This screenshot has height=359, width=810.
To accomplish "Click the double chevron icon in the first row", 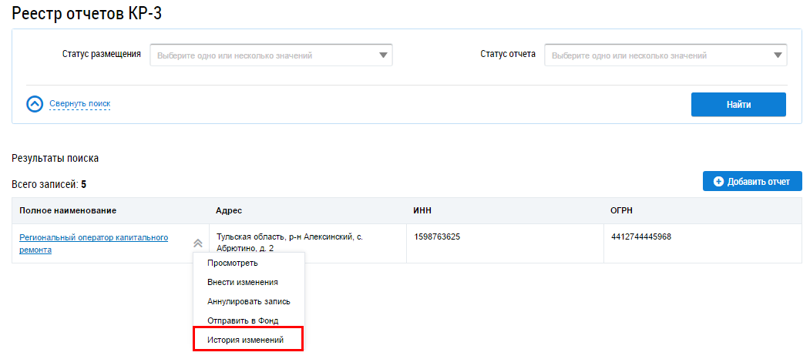I will (198, 243).
